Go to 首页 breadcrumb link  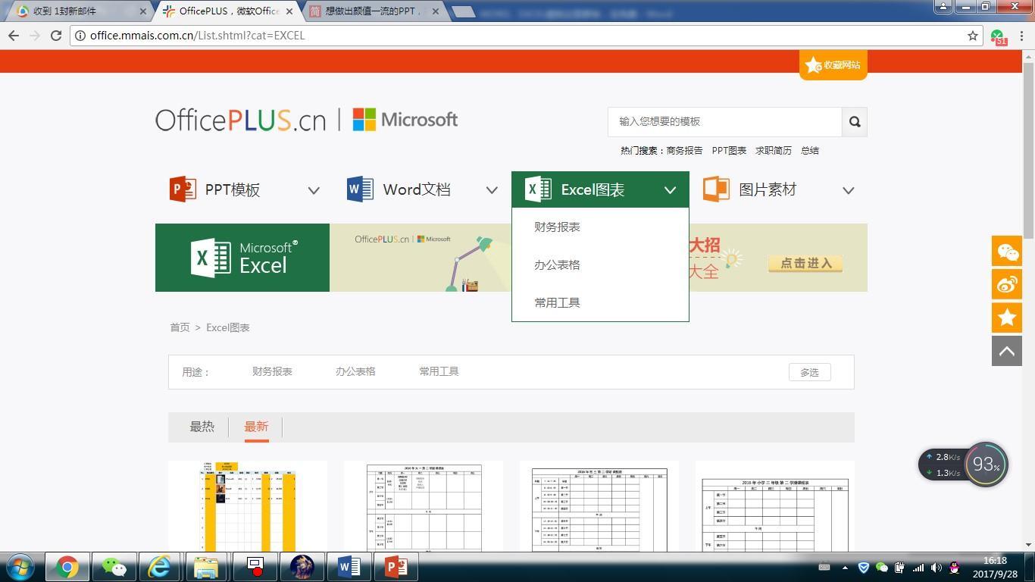click(x=180, y=327)
